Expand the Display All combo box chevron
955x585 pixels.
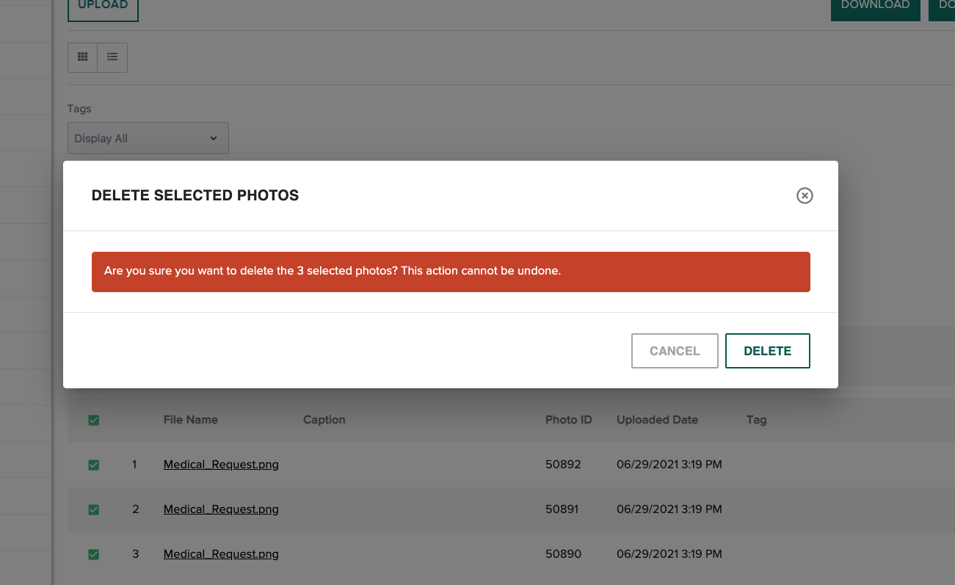213,138
